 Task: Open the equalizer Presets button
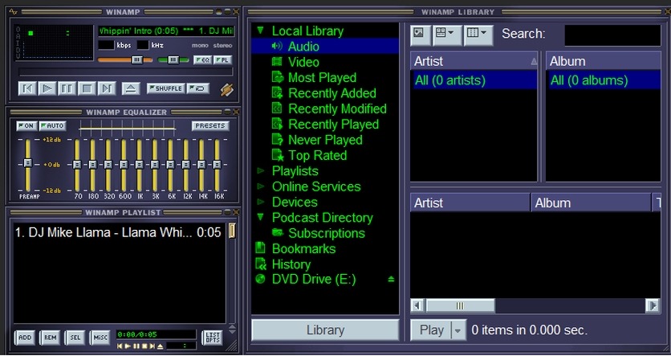point(210,126)
